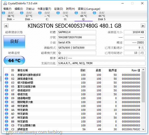Click the firmware field SAFM02.H
Image resolution: width=149 pixels, height=135 pixels.
pyautogui.click(x=76, y=32)
